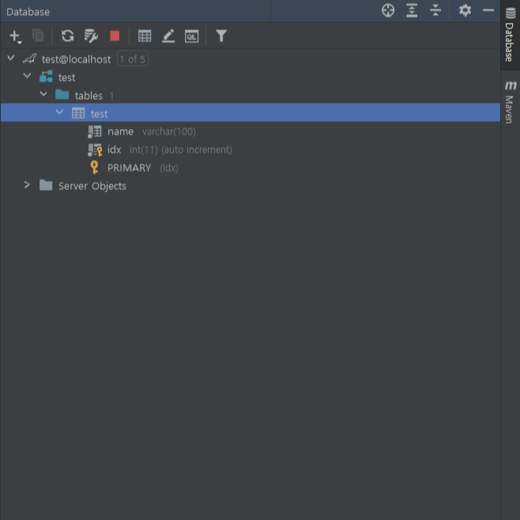Screen dimensions: 520x520
Task: Click the 'varchar(100)' type text
Action: [x=169, y=132]
